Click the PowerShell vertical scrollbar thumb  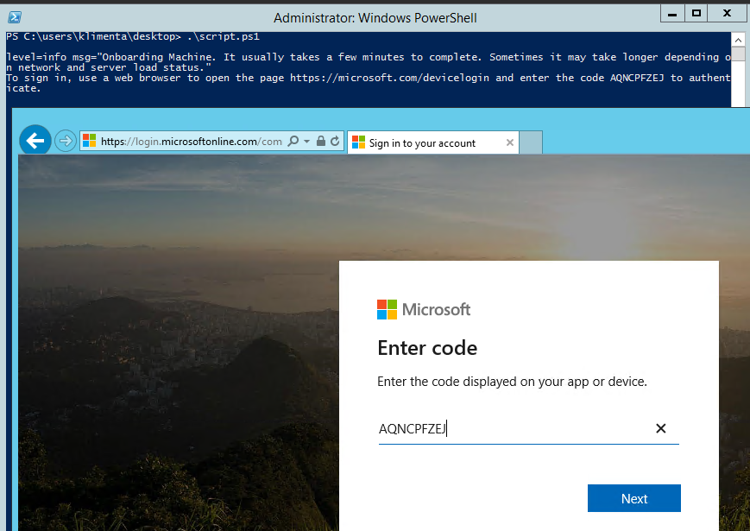(x=738, y=54)
